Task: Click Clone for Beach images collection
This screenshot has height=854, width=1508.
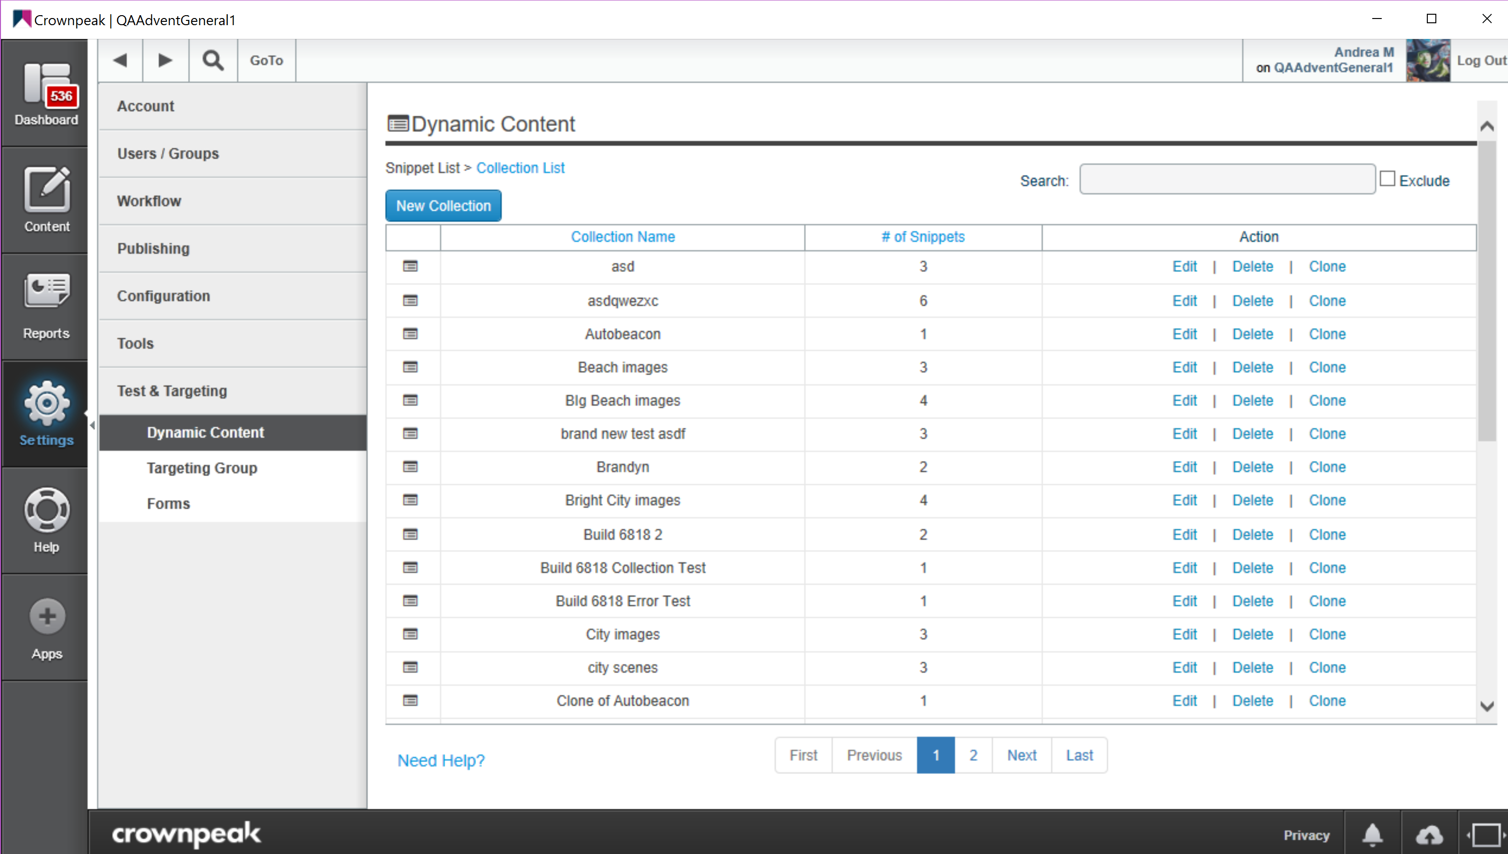Action: [1328, 368]
